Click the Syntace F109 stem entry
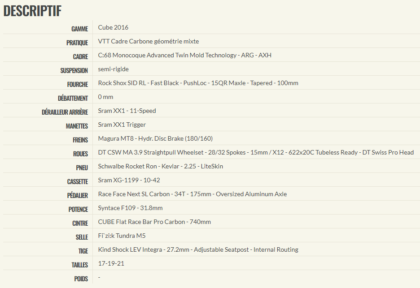Image resolution: width=420 pixels, height=288 pixels. [130, 208]
